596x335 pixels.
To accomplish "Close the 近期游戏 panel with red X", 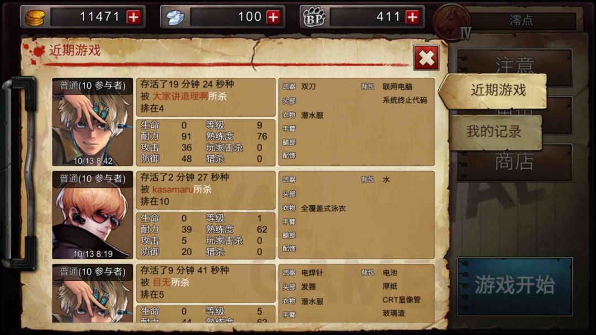I will point(427,58).
